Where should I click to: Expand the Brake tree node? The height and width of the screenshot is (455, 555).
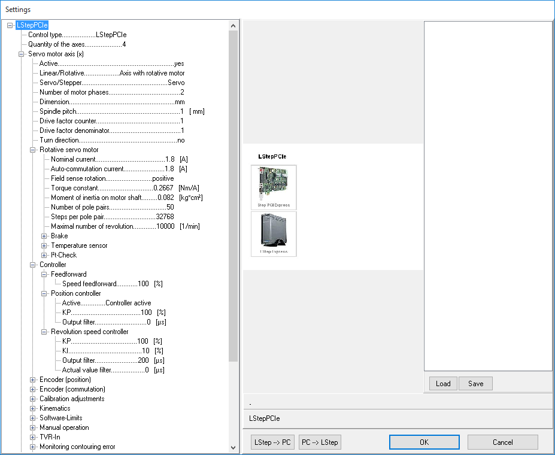44,236
